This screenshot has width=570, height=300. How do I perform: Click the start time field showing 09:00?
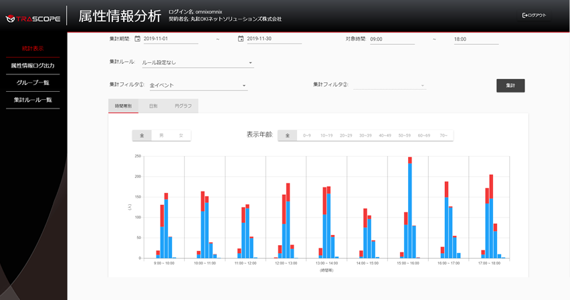tap(391, 40)
